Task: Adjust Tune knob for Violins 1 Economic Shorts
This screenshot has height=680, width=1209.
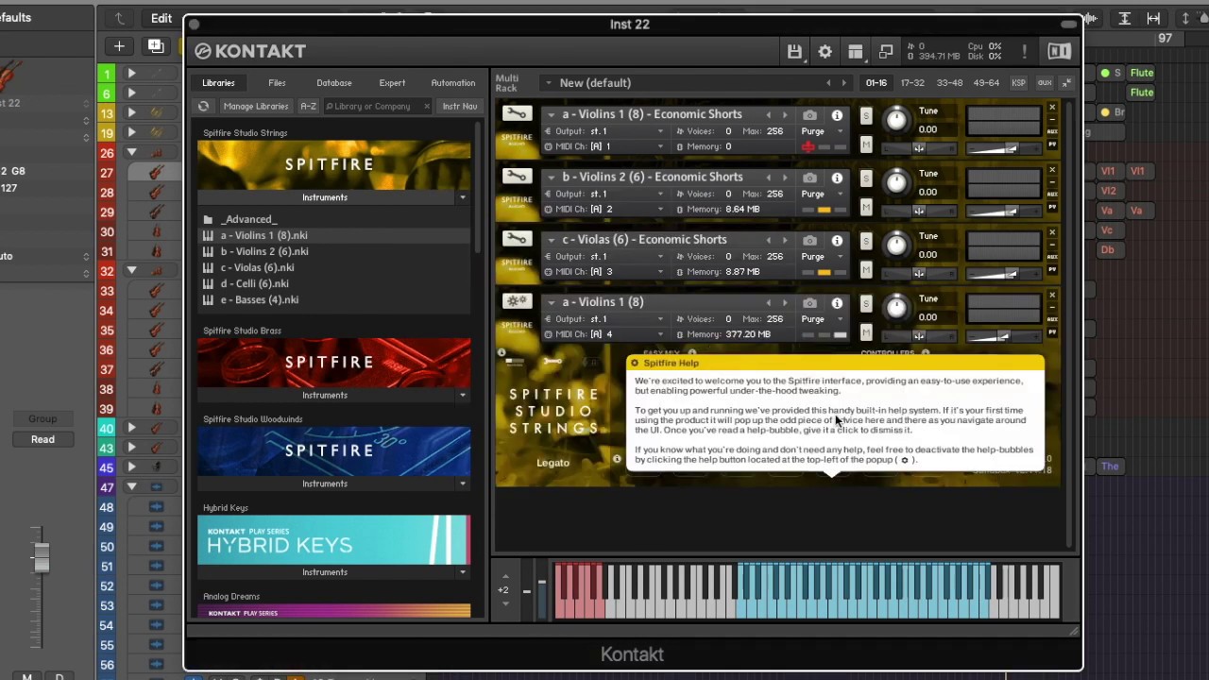Action: (x=895, y=119)
